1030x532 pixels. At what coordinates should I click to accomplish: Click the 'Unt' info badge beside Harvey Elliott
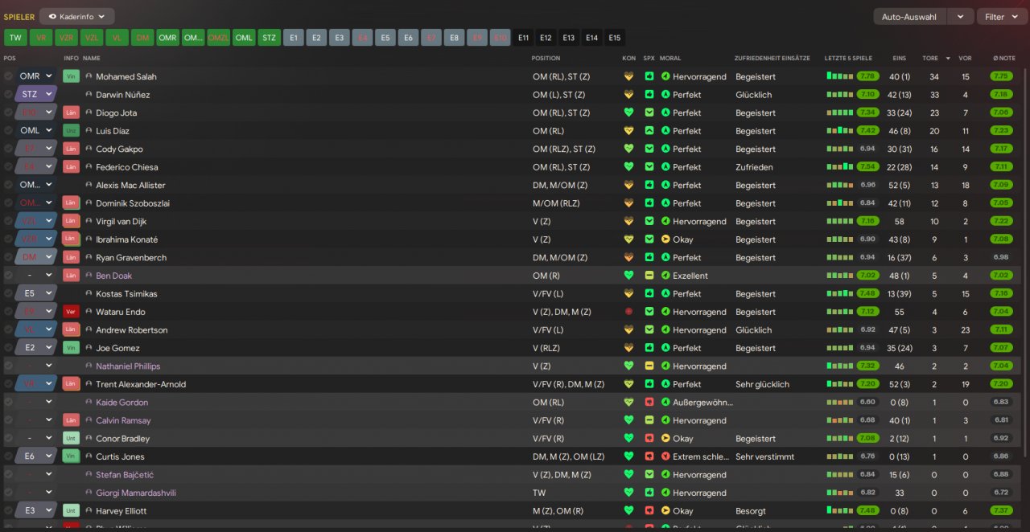tap(71, 511)
